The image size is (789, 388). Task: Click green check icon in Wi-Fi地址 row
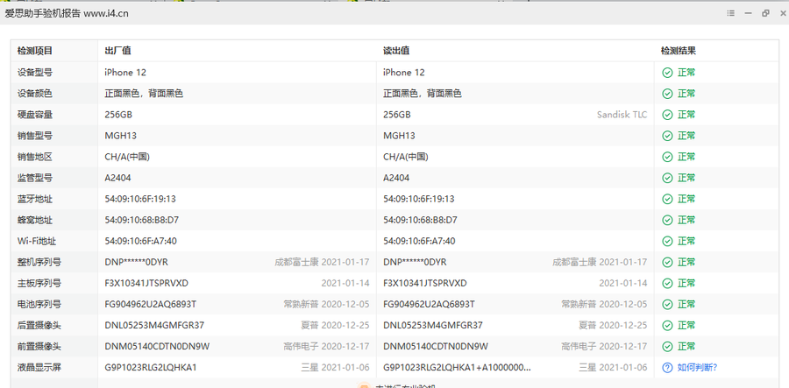click(667, 241)
